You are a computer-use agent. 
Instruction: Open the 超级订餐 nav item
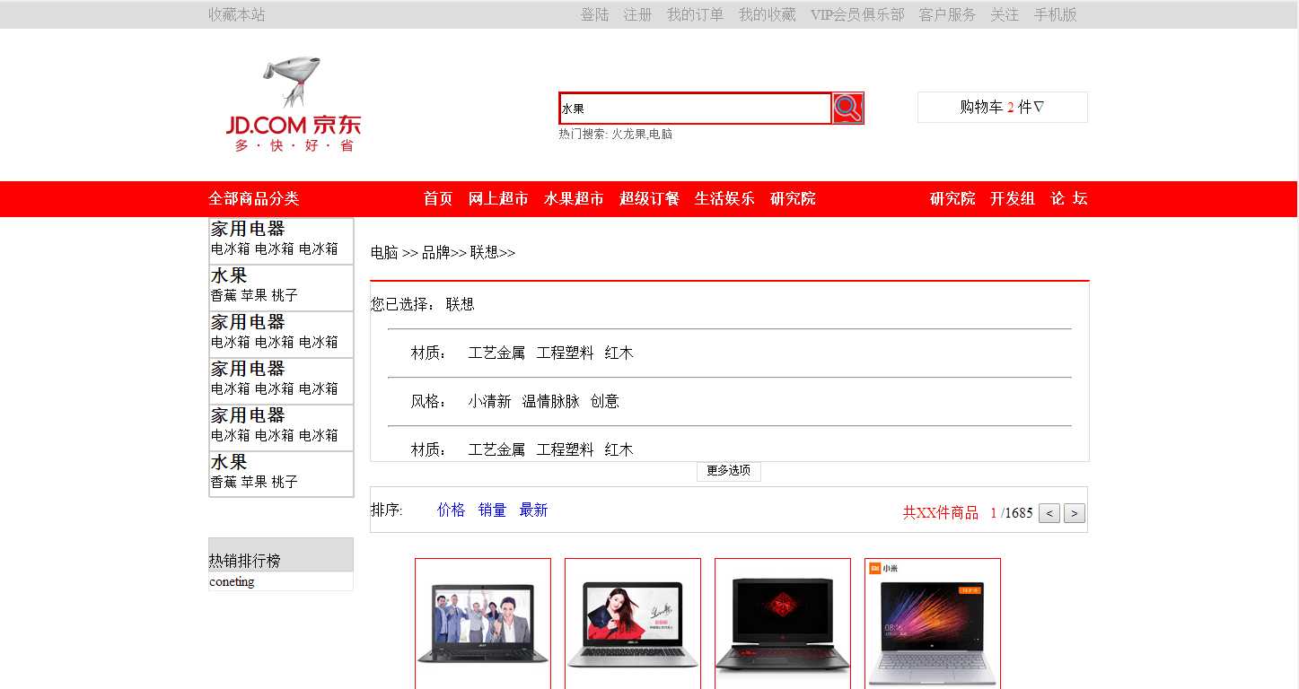[x=649, y=198]
